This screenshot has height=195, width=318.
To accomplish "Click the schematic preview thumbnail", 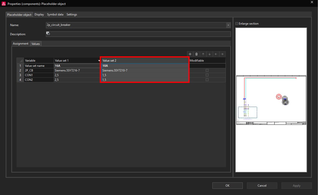I will pos(271,100).
